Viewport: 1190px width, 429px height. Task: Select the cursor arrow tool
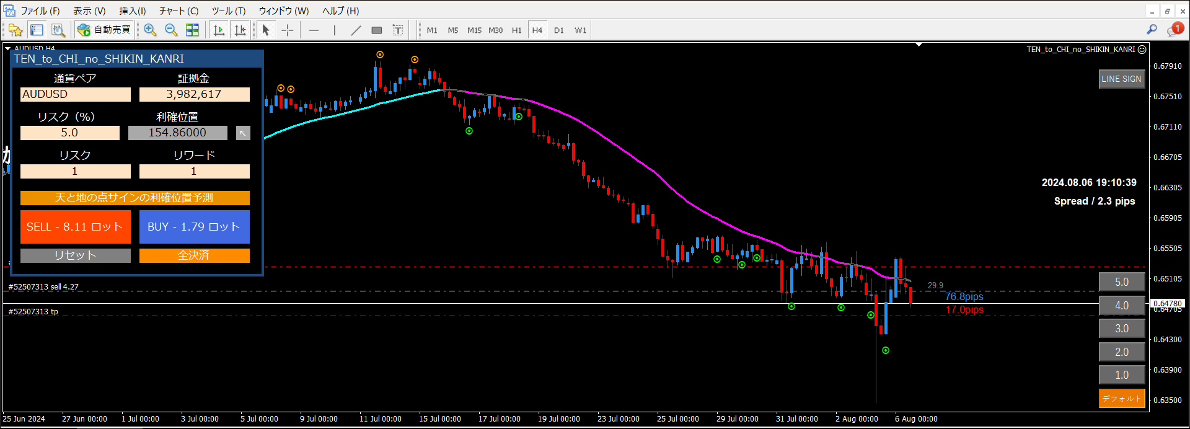(266, 30)
